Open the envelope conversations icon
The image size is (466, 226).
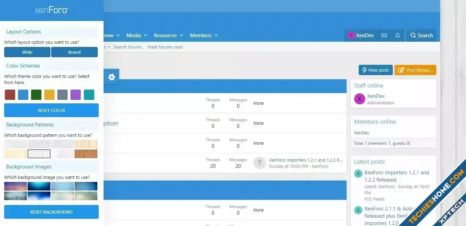coord(384,35)
